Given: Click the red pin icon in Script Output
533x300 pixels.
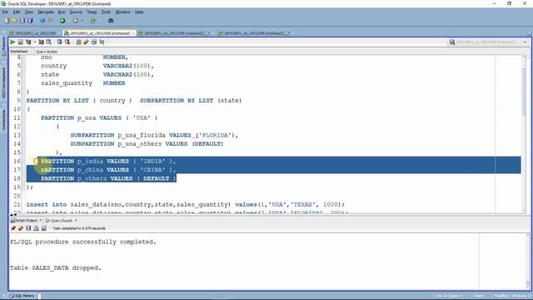Looking at the screenshot, I should [x=13, y=228].
